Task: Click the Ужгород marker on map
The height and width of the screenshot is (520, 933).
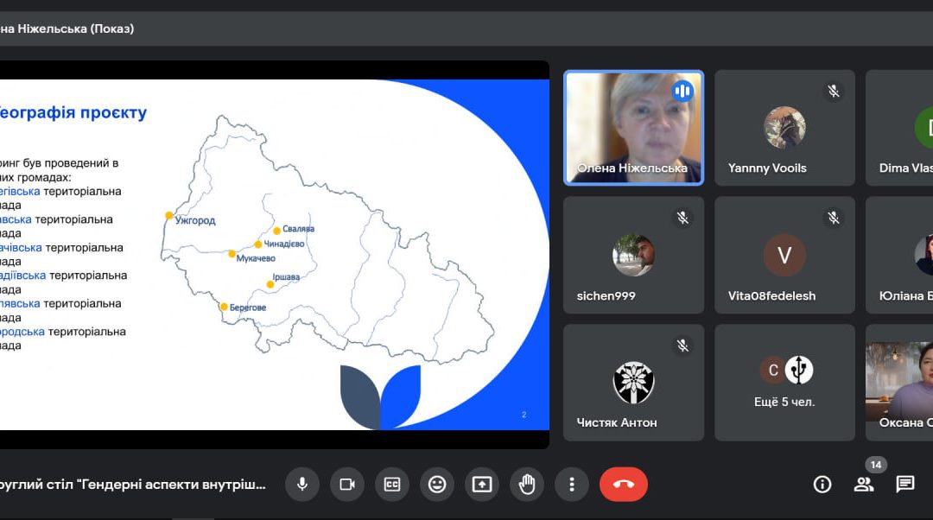Action: 169,215
